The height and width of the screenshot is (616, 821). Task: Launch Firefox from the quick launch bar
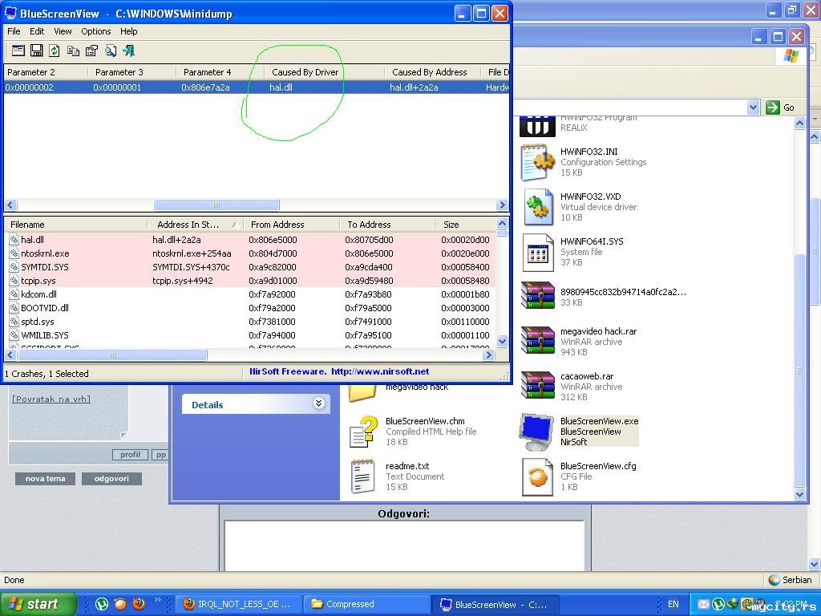coord(138,604)
